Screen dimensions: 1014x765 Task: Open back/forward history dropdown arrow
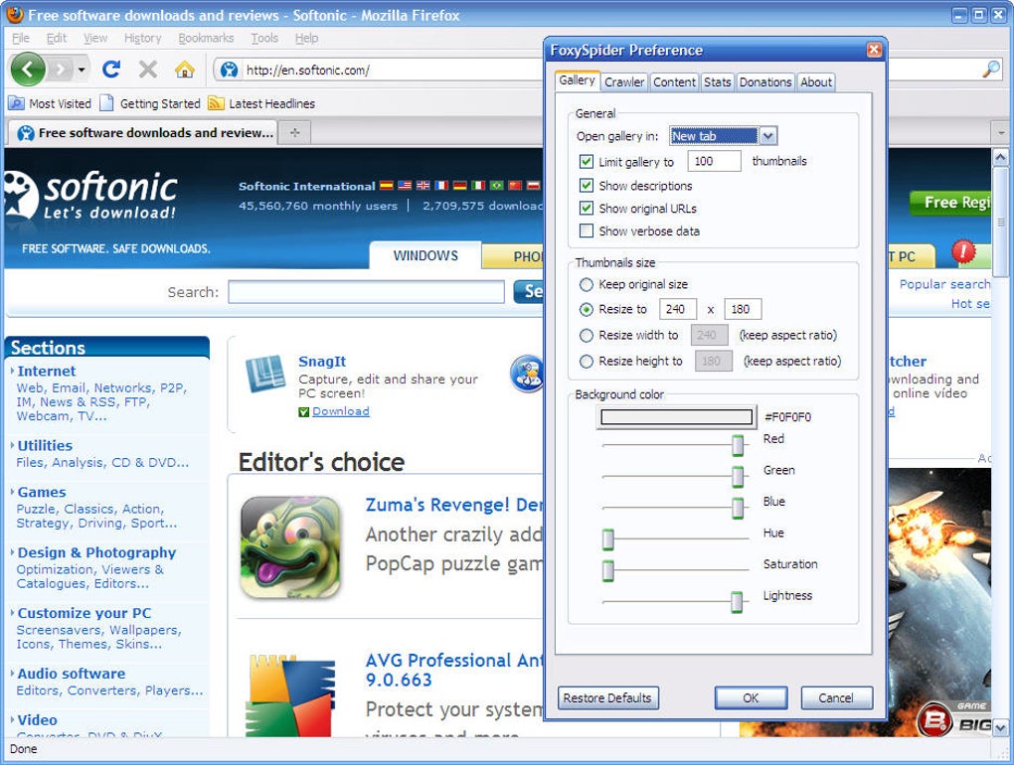pos(82,70)
